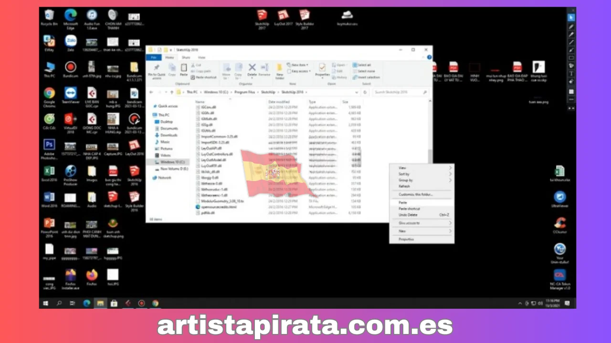Expand New item dropdown in ribbon

pyautogui.click(x=297, y=65)
